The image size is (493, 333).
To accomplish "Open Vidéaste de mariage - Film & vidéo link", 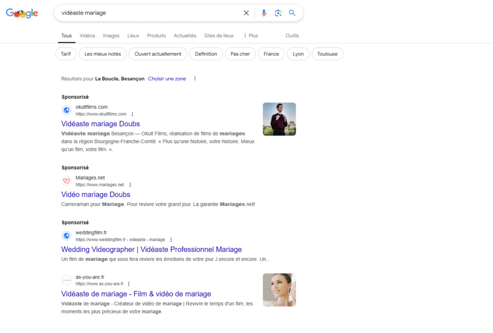I will tap(136, 294).
